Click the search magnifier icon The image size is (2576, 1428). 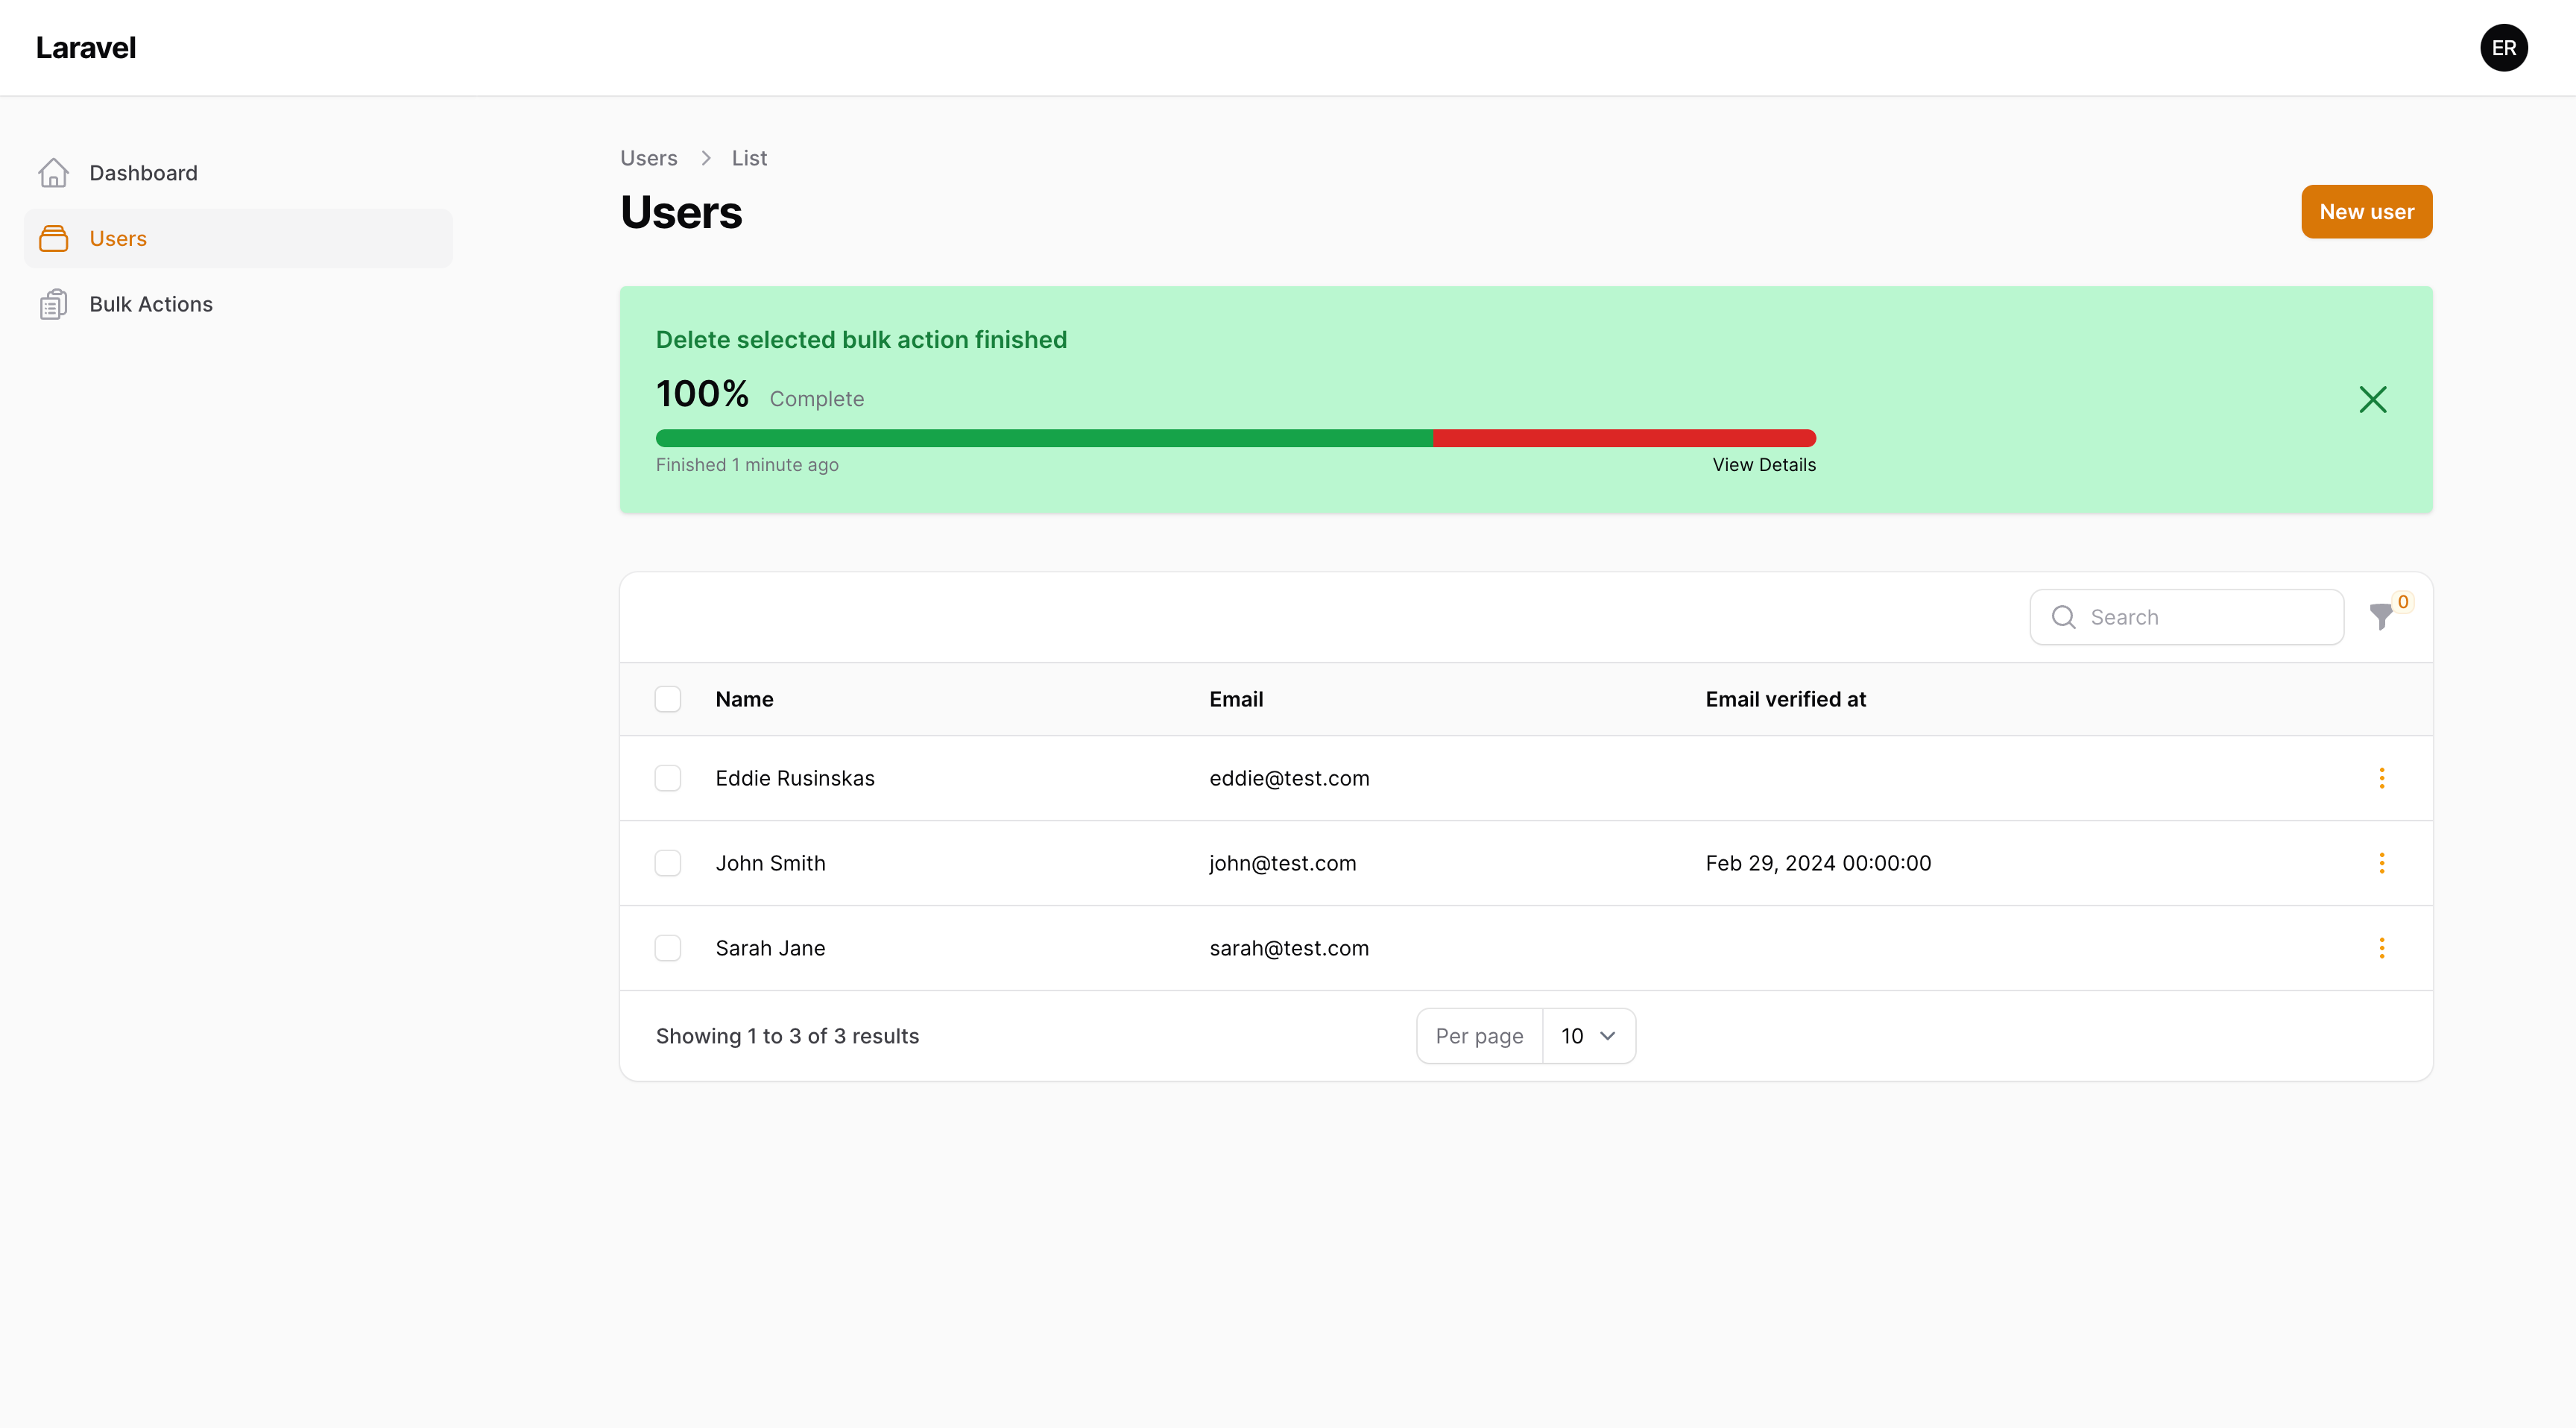click(x=2063, y=617)
